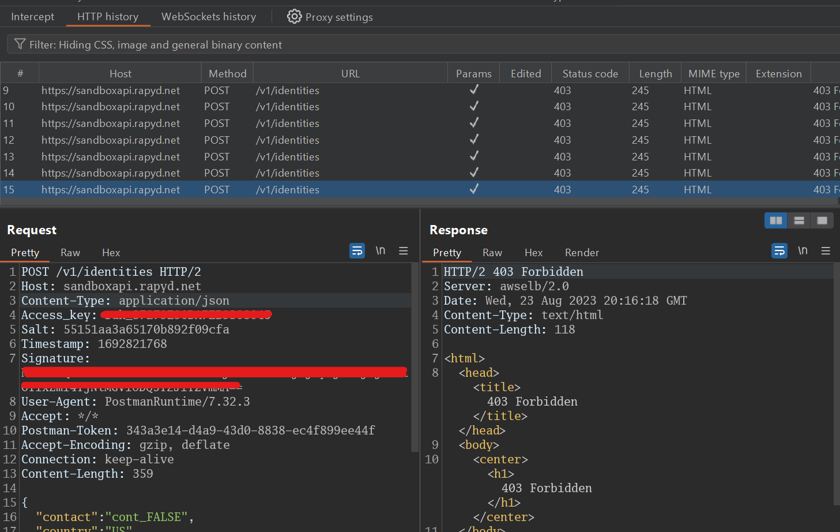
Task: Sort by MIME type column header
Action: pos(714,73)
